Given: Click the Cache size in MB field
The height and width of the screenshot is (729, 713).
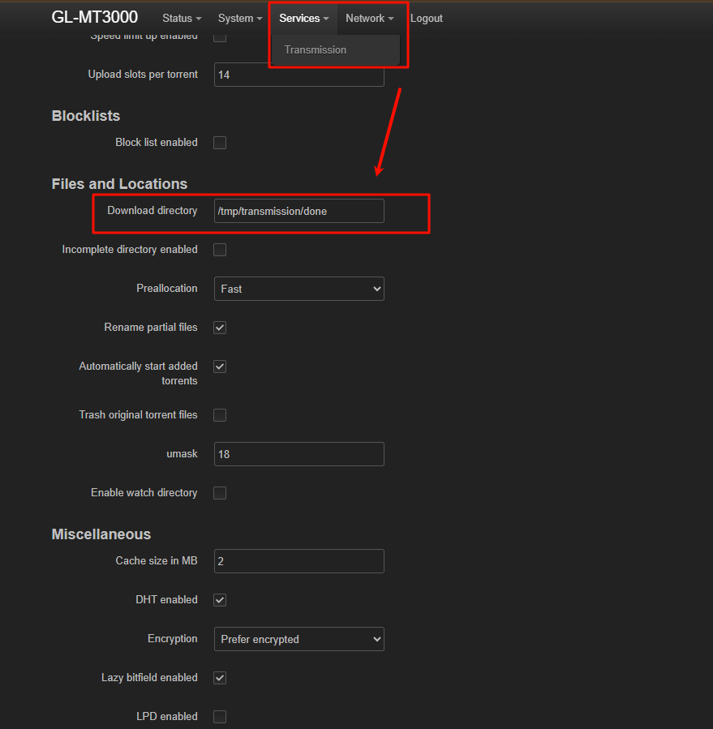Looking at the screenshot, I should (299, 561).
